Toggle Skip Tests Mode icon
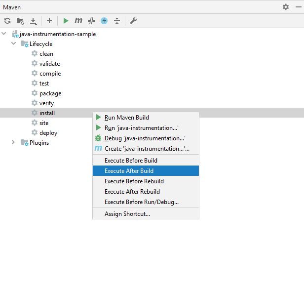 click(91, 21)
